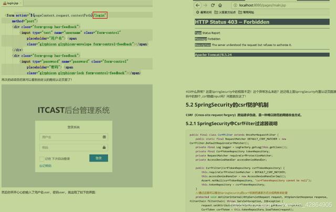Click the Apache Tomcat/8.5.24 footer text

click(213, 55)
